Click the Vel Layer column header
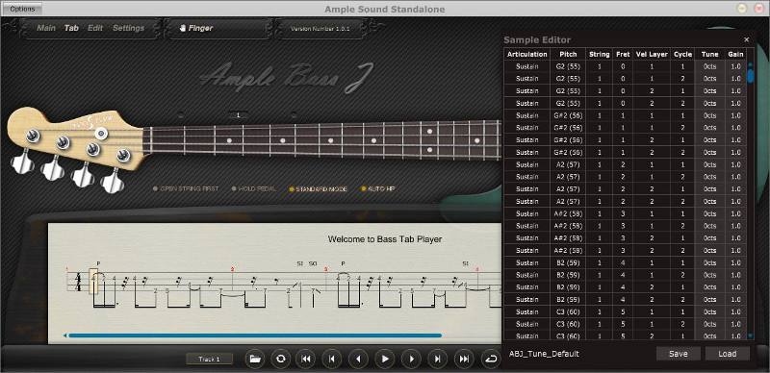Screen dimensions: 770x373 [x=652, y=55]
